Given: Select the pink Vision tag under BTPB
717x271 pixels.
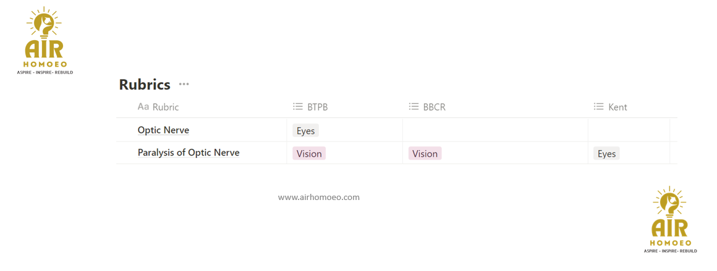Looking at the screenshot, I should tap(309, 154).
